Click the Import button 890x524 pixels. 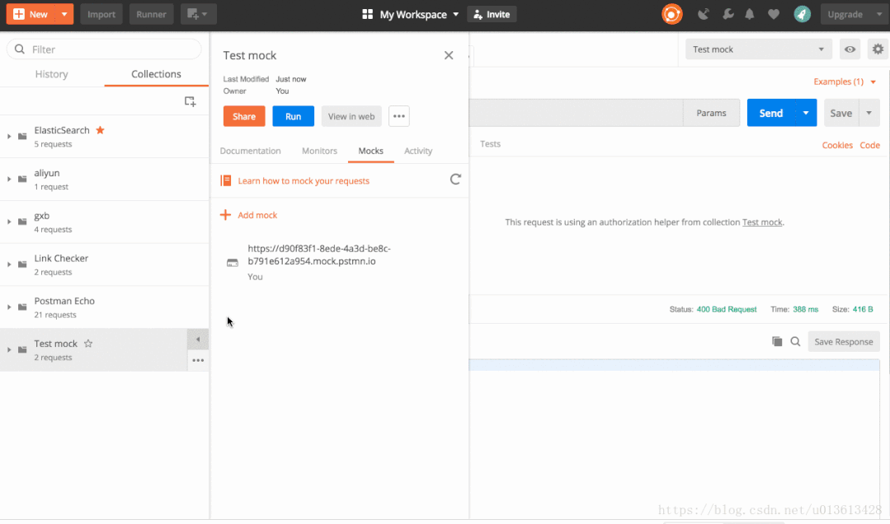point(101,14)
